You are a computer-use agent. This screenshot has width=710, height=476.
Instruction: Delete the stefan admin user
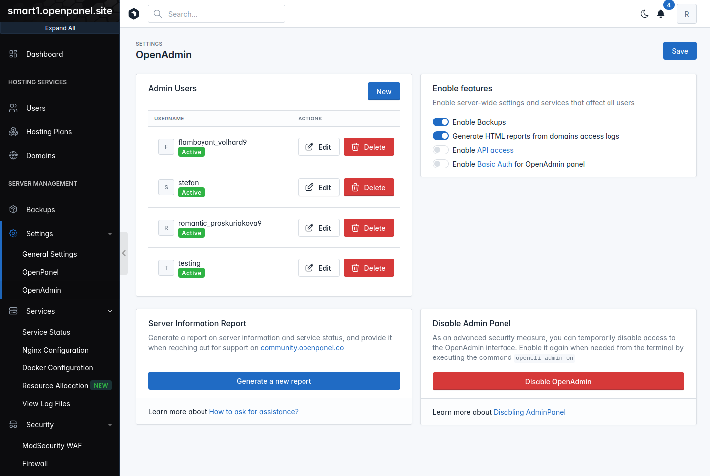[369, 187]
